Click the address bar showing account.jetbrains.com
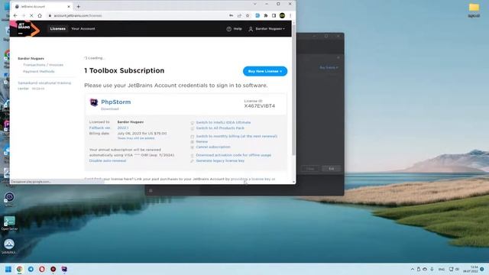489x275 pixels. (138, 15)
